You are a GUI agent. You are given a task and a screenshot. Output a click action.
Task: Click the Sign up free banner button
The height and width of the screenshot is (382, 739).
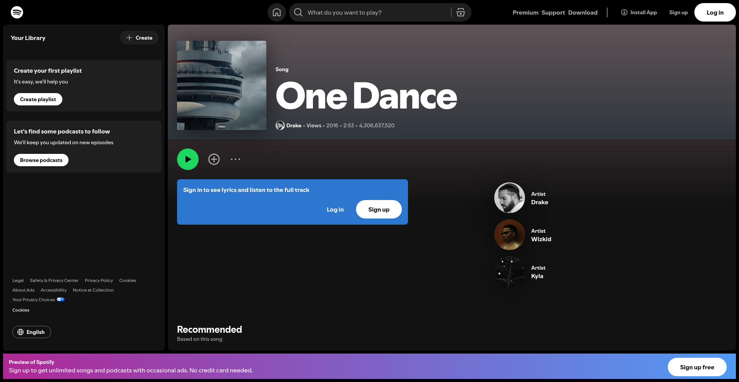click(x=697, y=367)
